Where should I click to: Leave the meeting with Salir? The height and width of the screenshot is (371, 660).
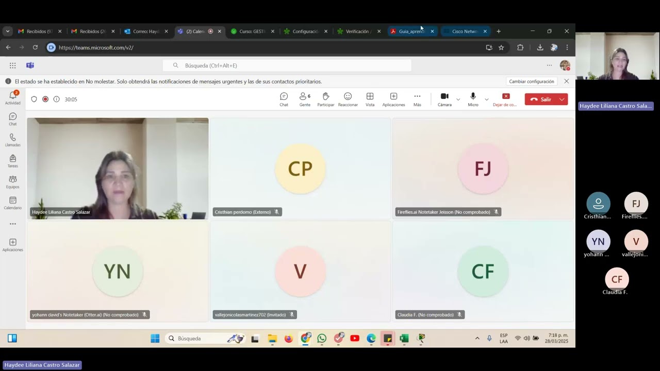[x=541, y=99]
